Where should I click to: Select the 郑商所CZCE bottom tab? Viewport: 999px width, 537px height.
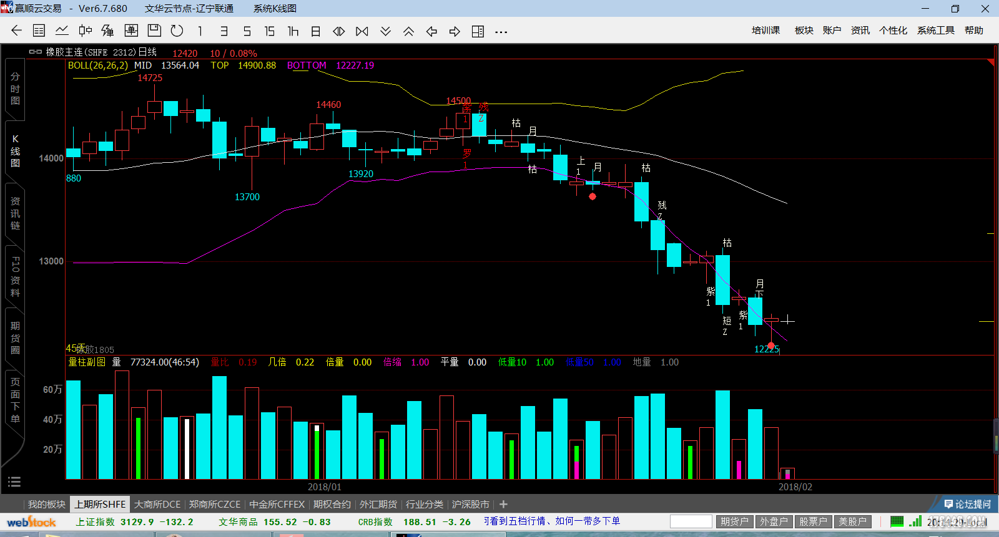(x=215, y=504)
